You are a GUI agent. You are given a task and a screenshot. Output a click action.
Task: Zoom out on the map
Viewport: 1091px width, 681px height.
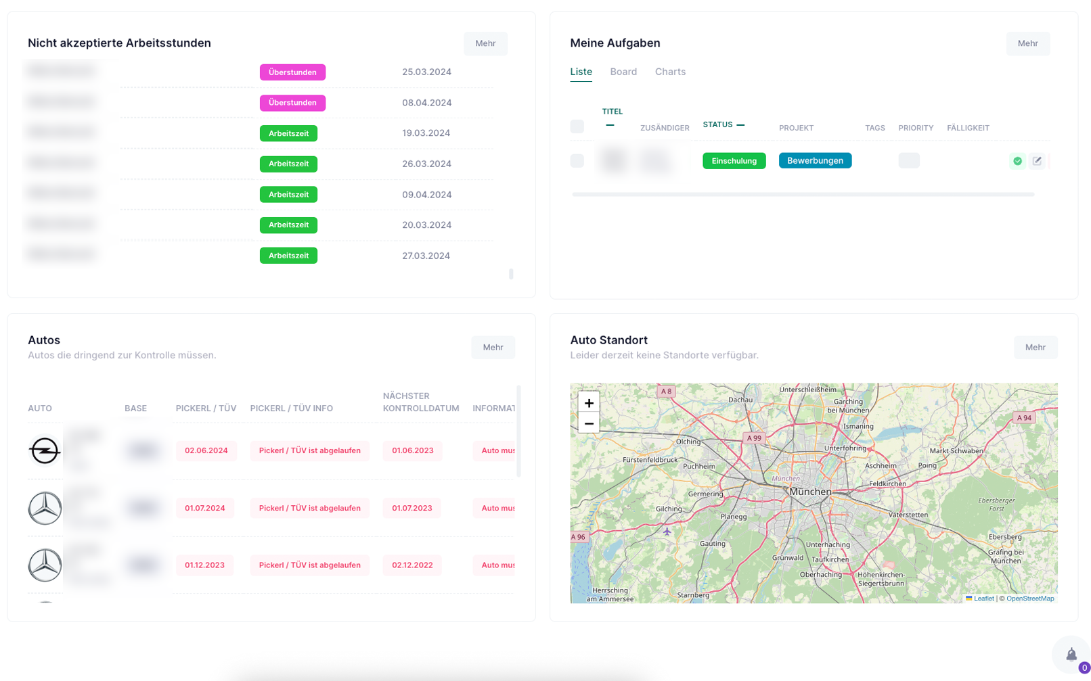point(588,423)
